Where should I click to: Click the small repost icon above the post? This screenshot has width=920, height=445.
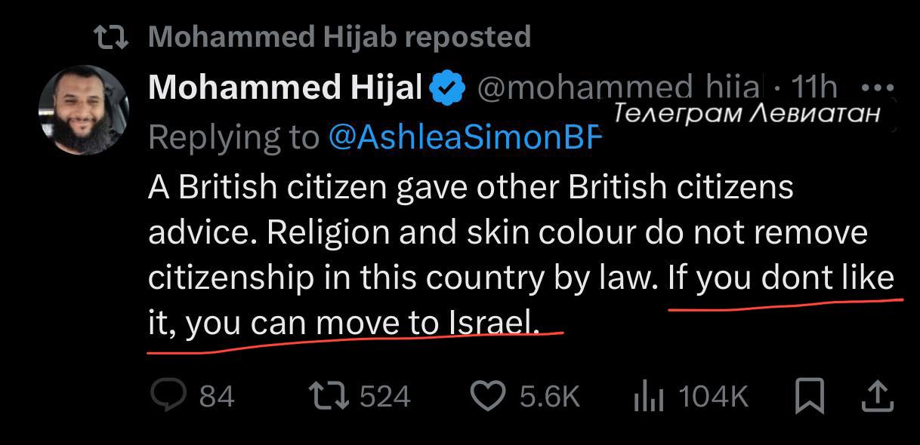pyautogui.click(x=111, y=35)
